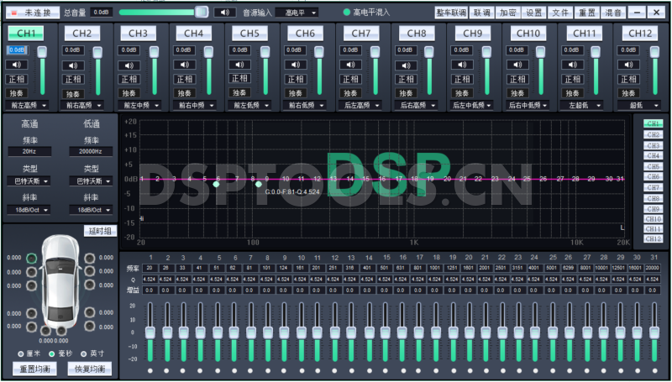
Task: Mute channel CH9 speaker icon
Action: click(461, 65)
